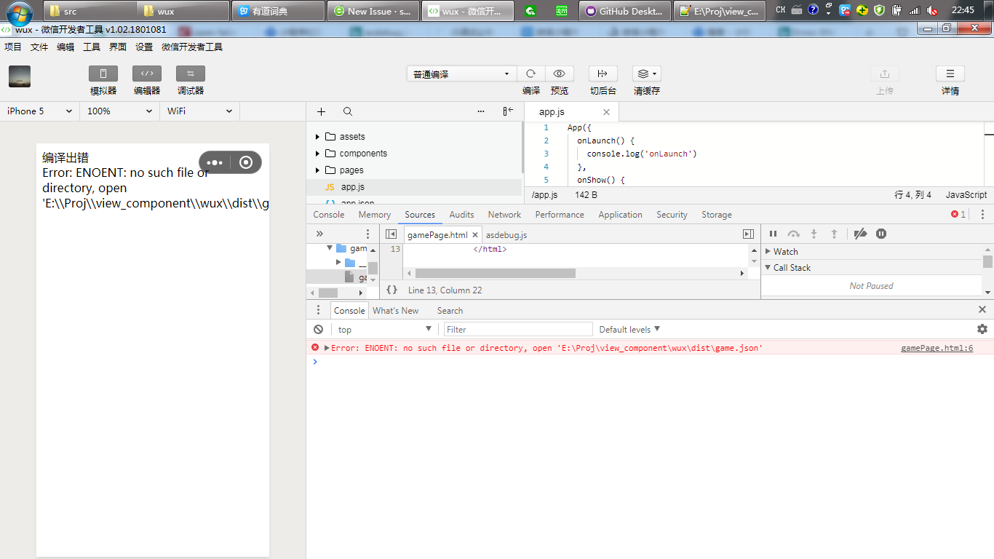Viewport: 994px width, 559px height.
Task: Click the clear console icon
Action: coord(318,329)
